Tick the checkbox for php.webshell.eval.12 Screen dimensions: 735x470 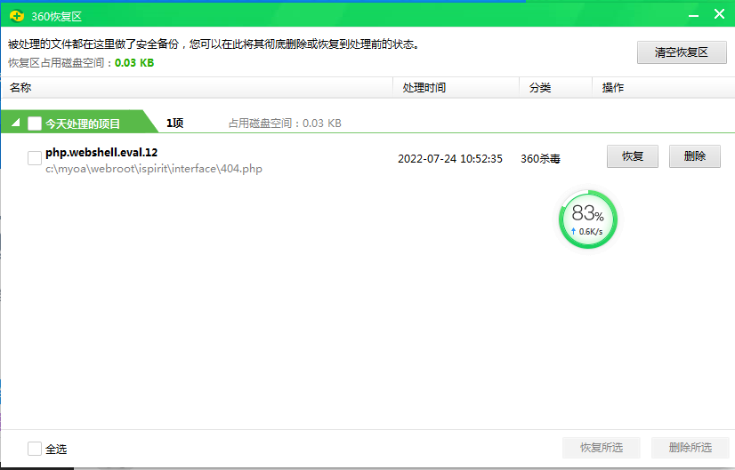35,158
